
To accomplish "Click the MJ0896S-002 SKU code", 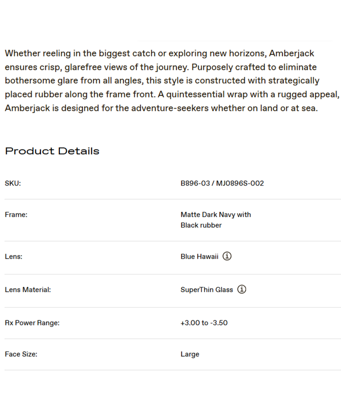I will point(240,184).
